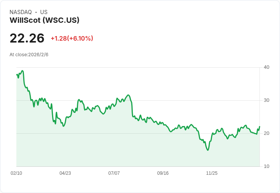
Task: Click the dot separator between NASDAQ and US
Action: pos(36,12)
